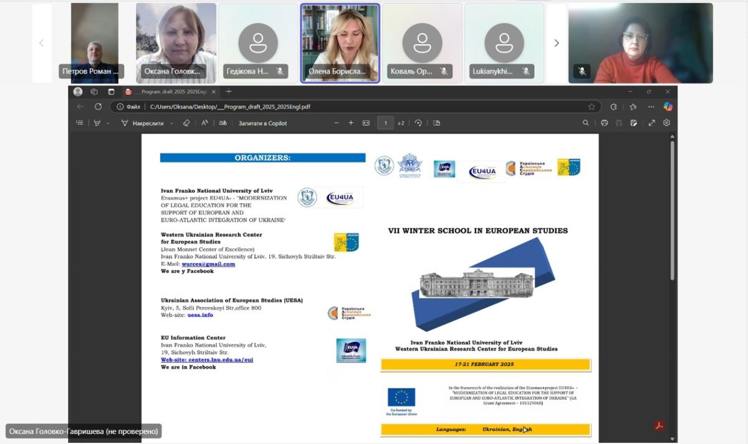Screen dimensions: 748x444
Task: Toggle fit-to-width page view
Action: [x=366, y=123]
